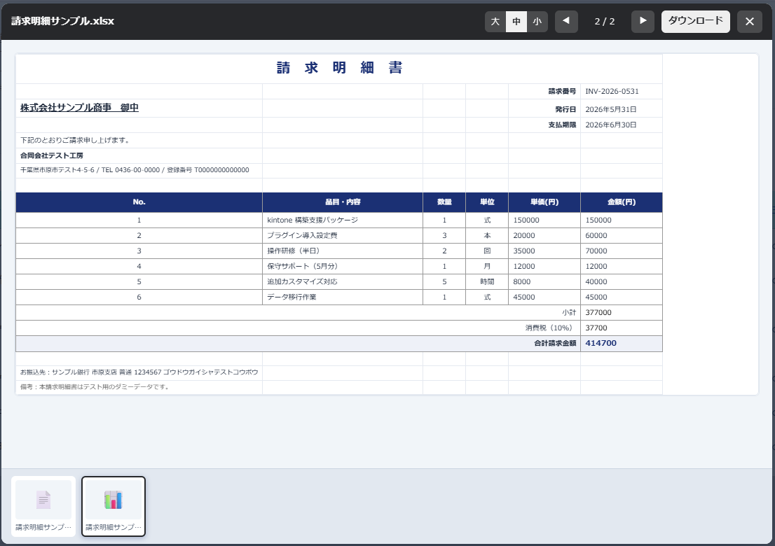
Task: Click the 請求番号 label
Action: [x=562, y=91]
